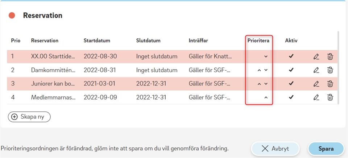Screen dimensions: 348x158
Task: Move Damkommittén reservation up one priority
Action: coord(259,70)
